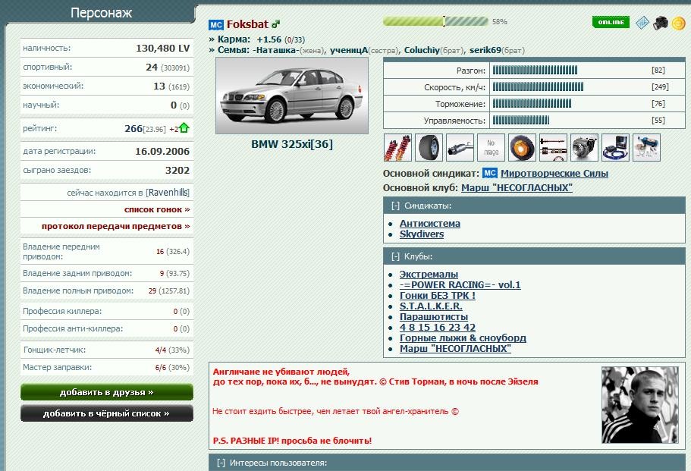Click the Торможение stat bar
This screenshot has height=471, width=691.
[532, 104]
